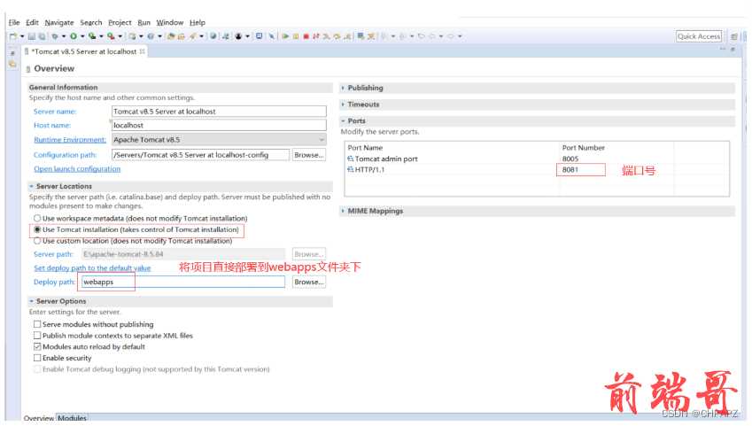Click the Tomcat admin port row icon
The height and width of the screenshot is (426, 752).
click(350, 159)
